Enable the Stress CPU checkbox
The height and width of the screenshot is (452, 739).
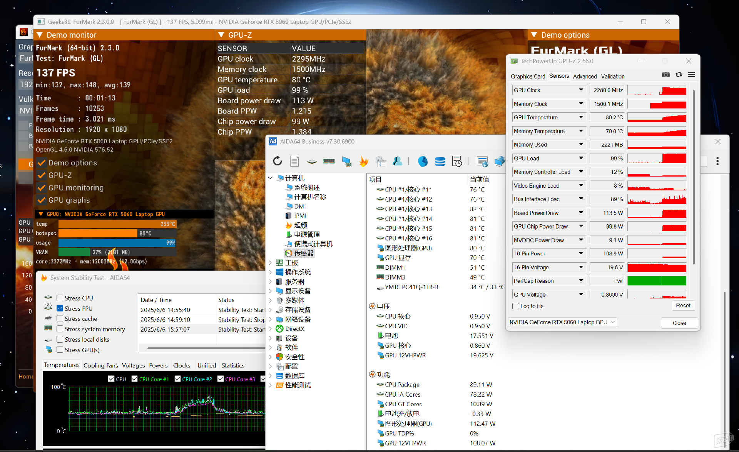(60, 298)
